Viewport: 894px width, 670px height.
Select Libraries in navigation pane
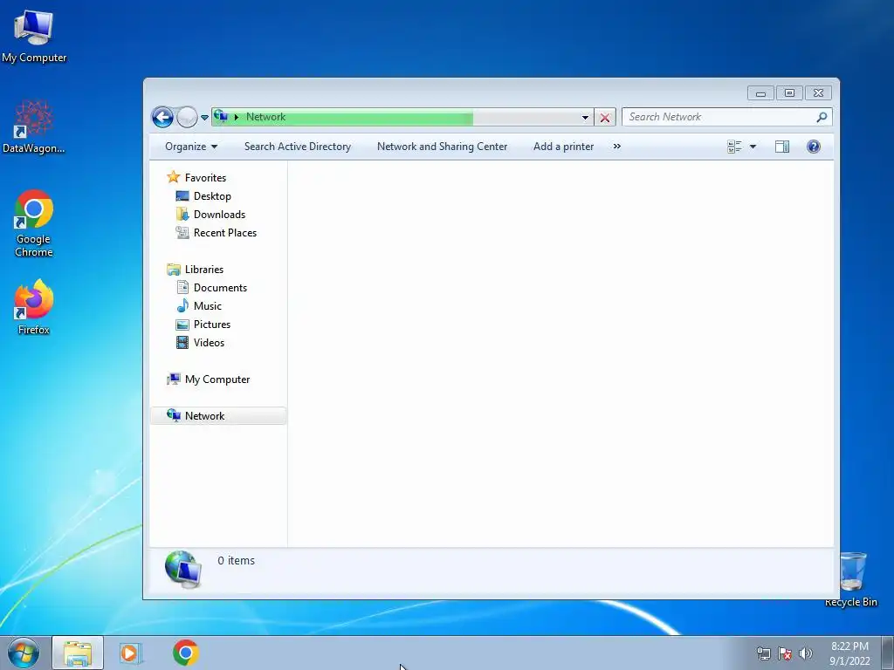click(x=204, y=270)
